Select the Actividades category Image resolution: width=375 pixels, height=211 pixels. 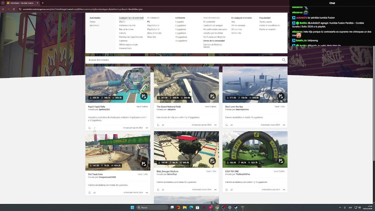coord(95,18)
